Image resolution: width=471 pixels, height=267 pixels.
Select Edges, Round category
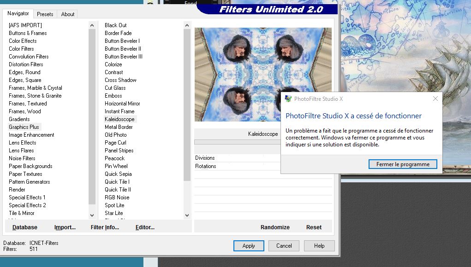pyautogui.click(x=24, y=72)
